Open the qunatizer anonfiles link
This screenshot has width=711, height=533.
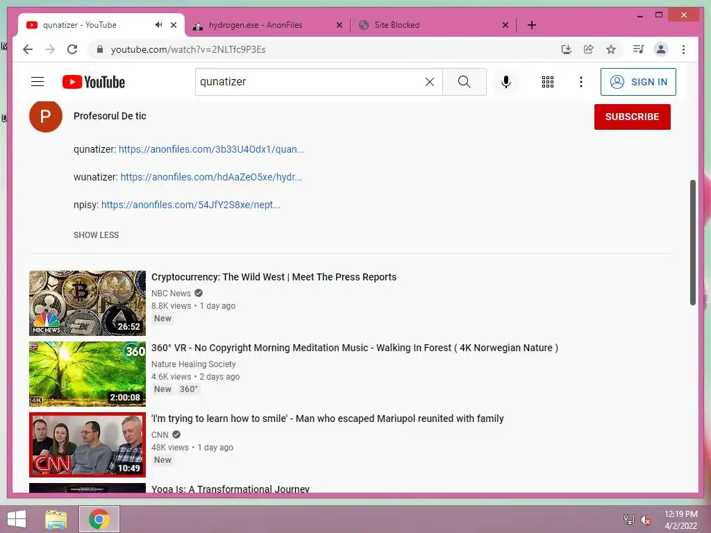(211, 149)
